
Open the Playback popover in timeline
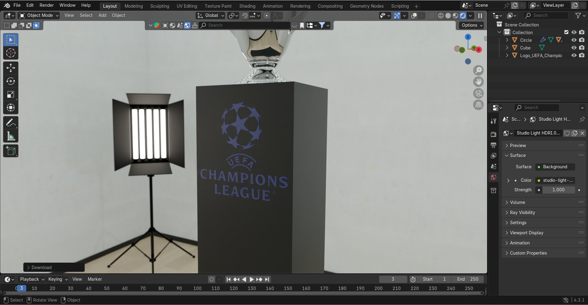pos(32,279)
